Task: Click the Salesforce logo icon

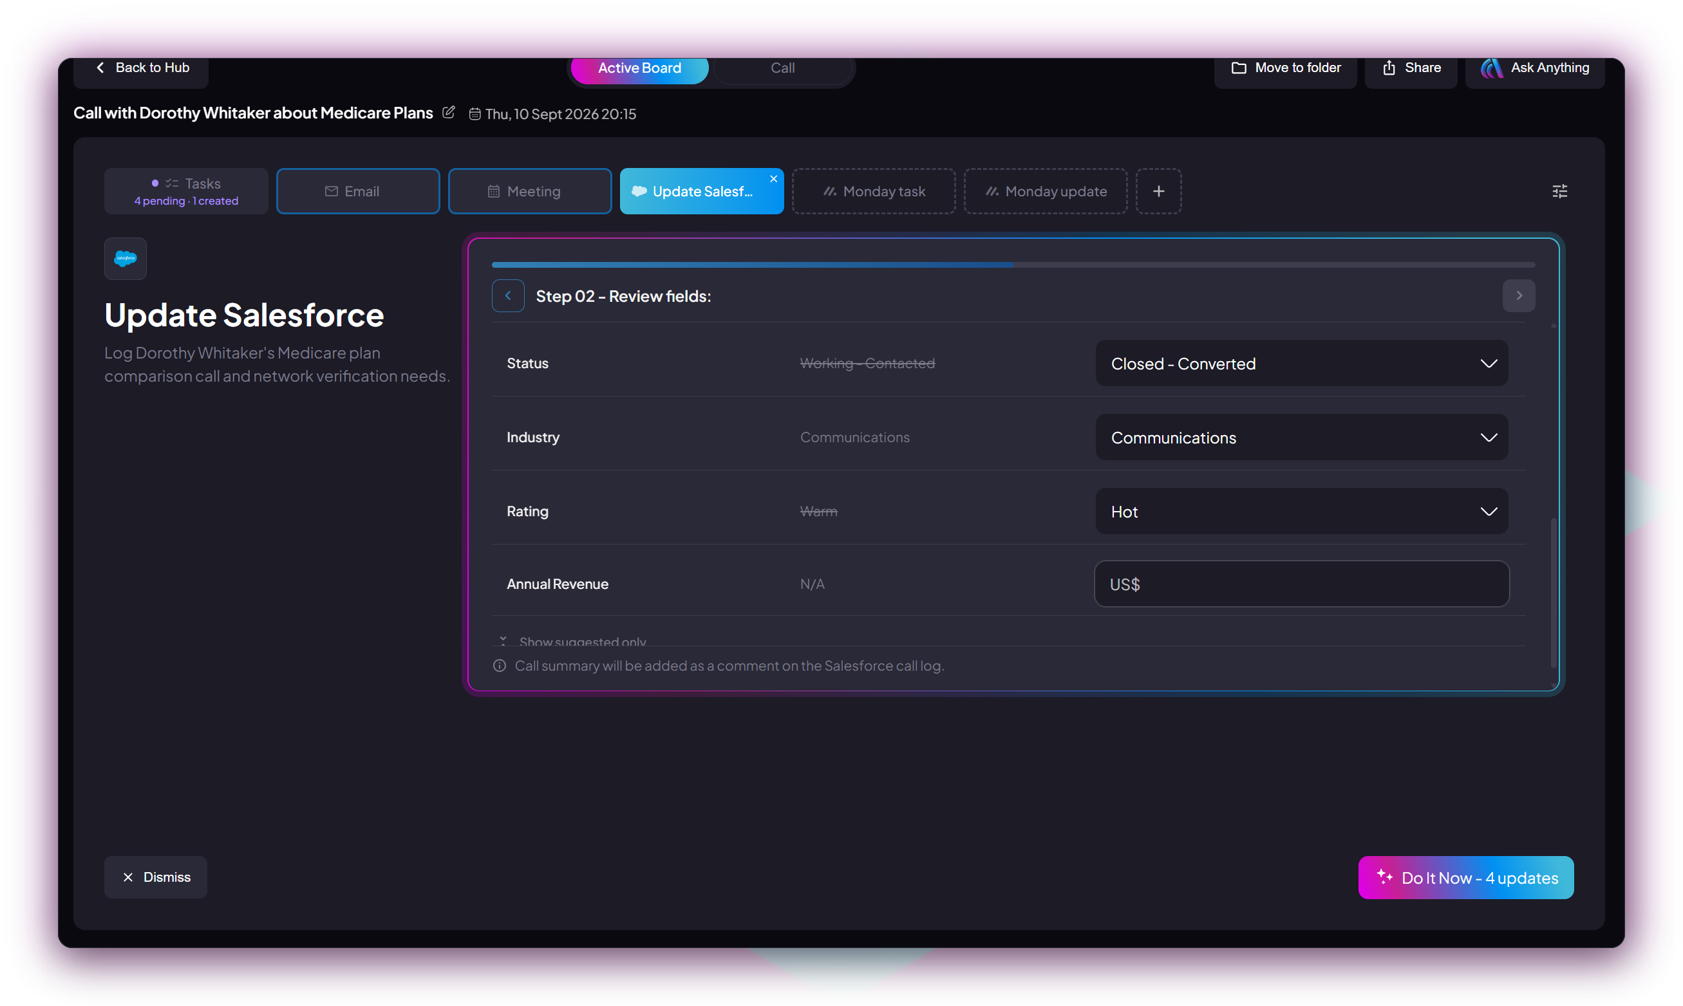Action: pos(126,258)
